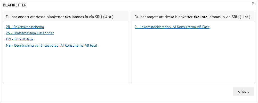The image size is (258, 103).
Task: Click 'SRU' in the right panel header
Action: pyautogui.click(x=235, y=17)
